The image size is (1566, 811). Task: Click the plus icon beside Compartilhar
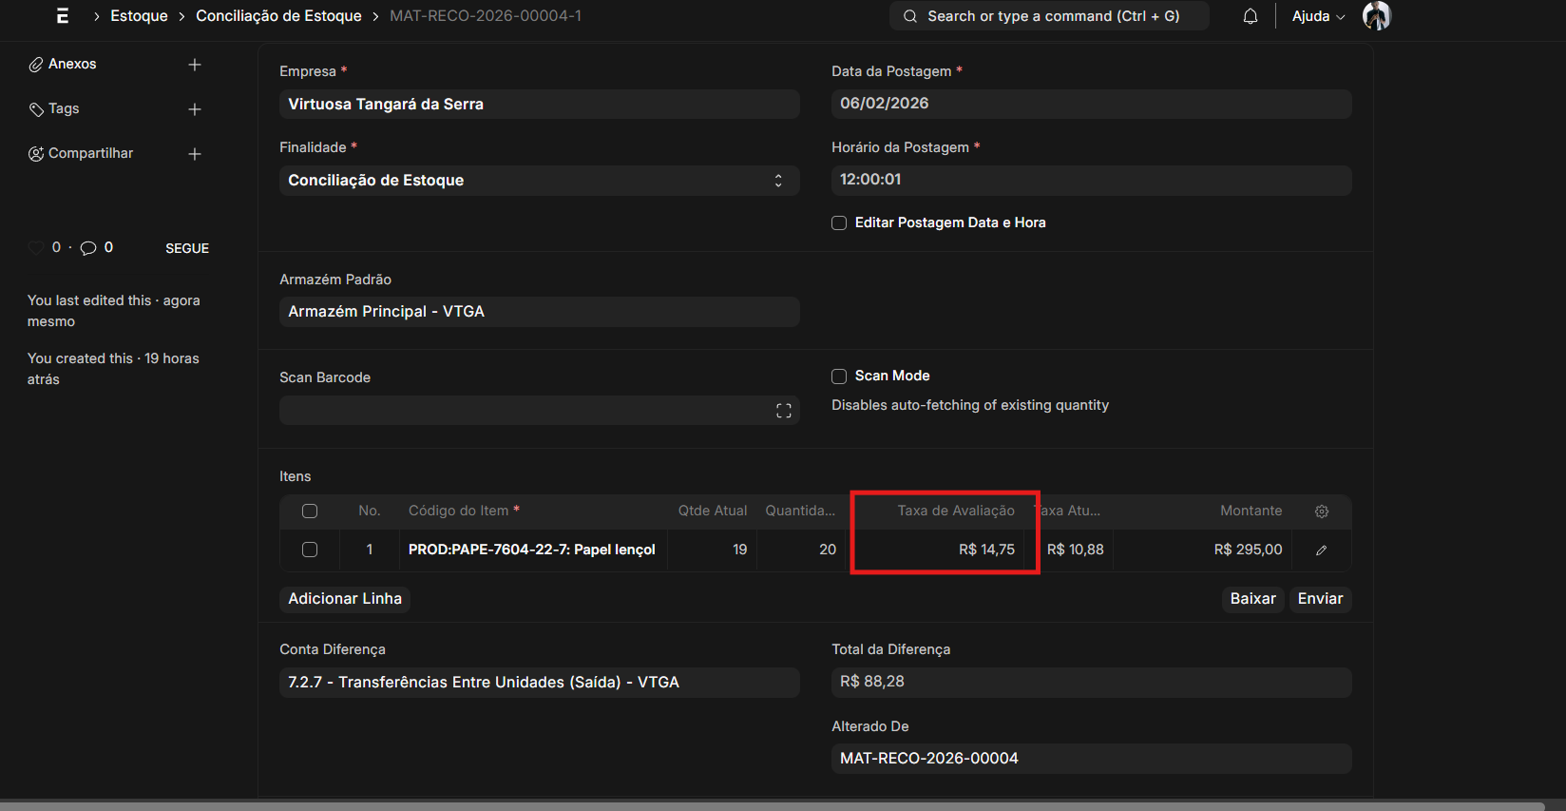click(195, 154)
